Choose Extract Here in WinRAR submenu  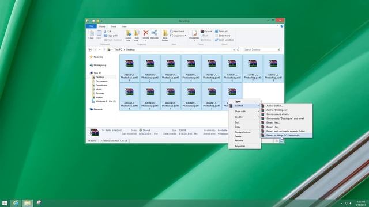tap(287, 127)
